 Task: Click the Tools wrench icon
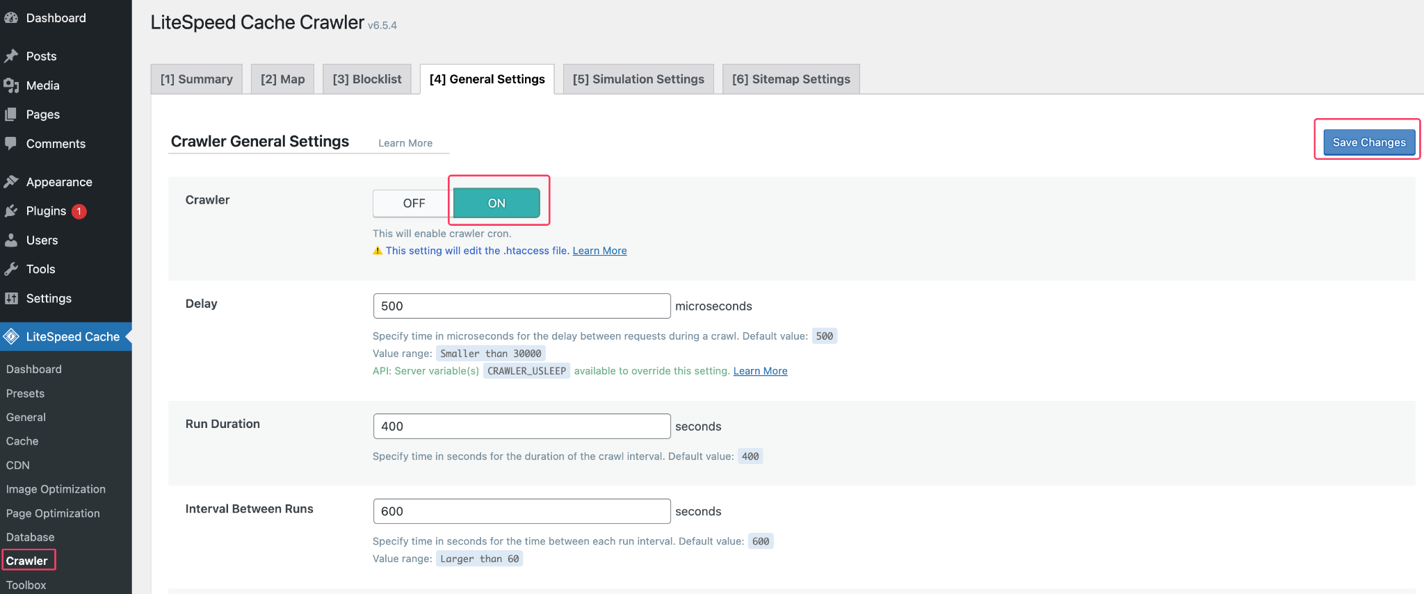click(x=11, y=270)
